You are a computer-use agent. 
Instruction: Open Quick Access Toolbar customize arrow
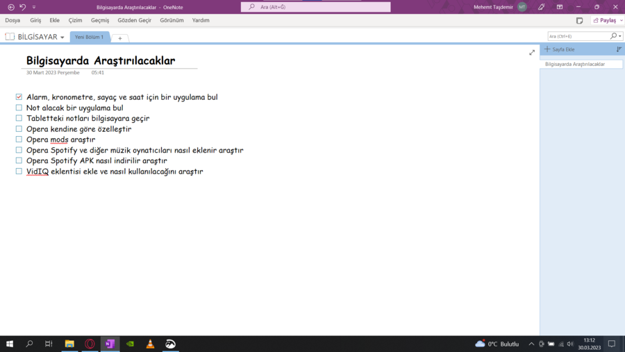[x=34, y=7]
